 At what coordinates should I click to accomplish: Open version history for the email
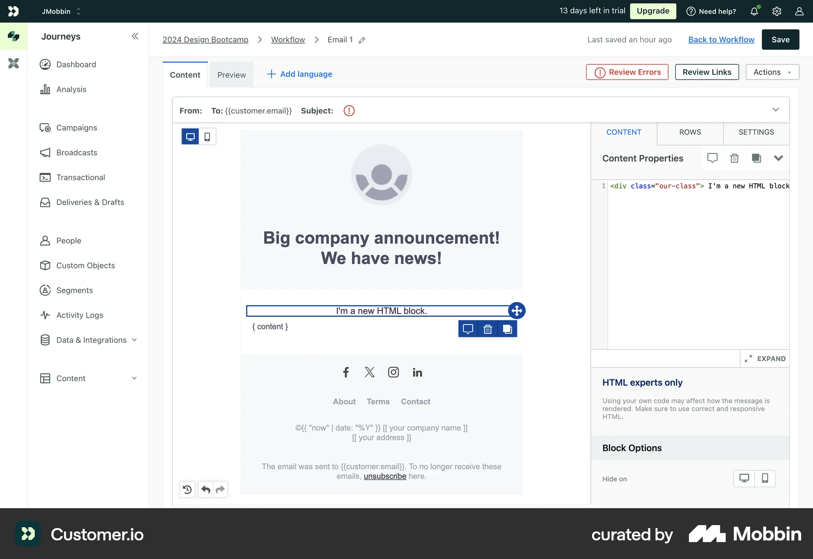(187, 490)
